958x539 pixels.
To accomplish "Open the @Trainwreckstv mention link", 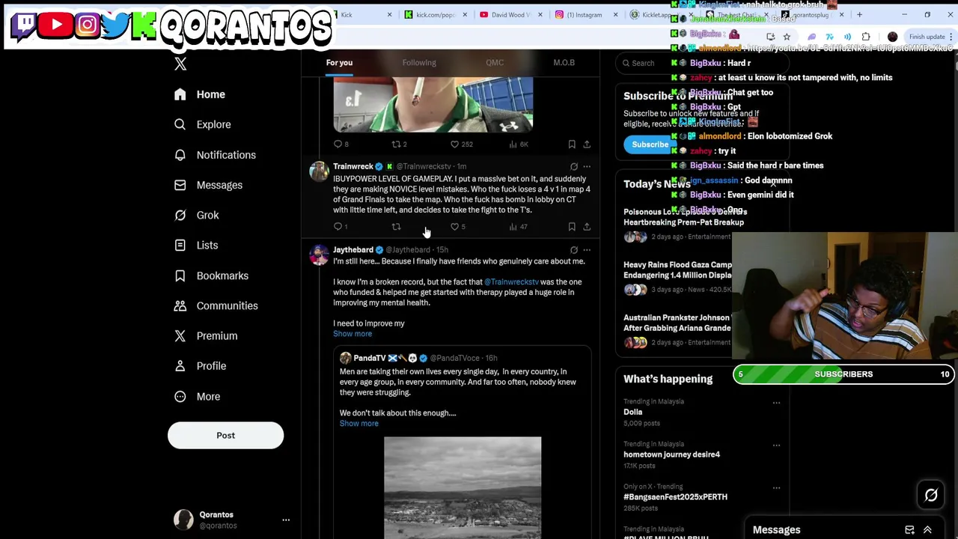I will (x=511, y=282).
